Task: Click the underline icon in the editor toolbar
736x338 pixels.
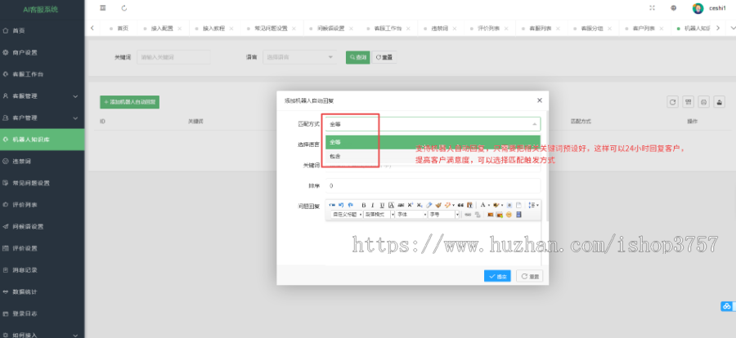Action: [x=381, y=205]
